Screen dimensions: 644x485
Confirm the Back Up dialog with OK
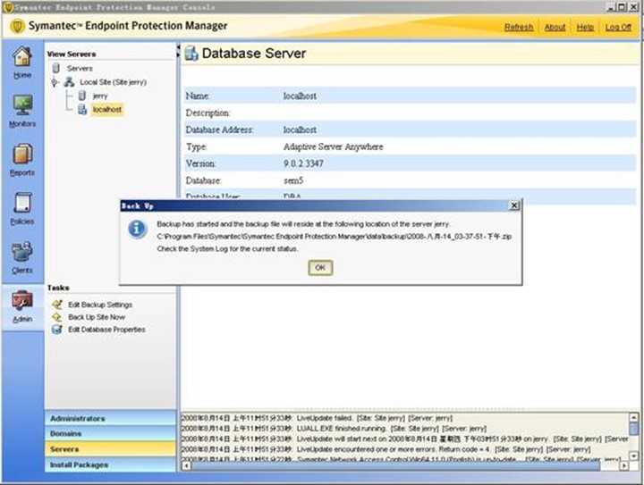pos(320,268)
